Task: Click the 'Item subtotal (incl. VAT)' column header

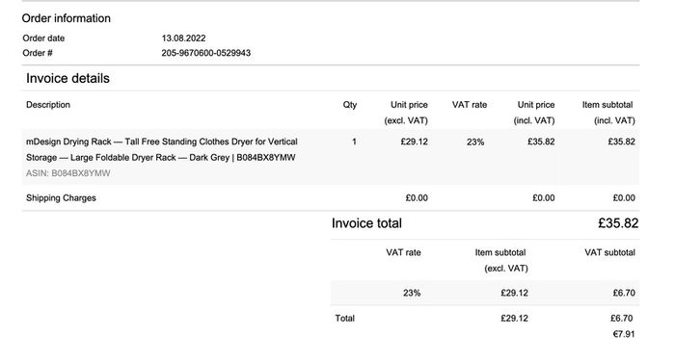Action: tap(608, 113)
